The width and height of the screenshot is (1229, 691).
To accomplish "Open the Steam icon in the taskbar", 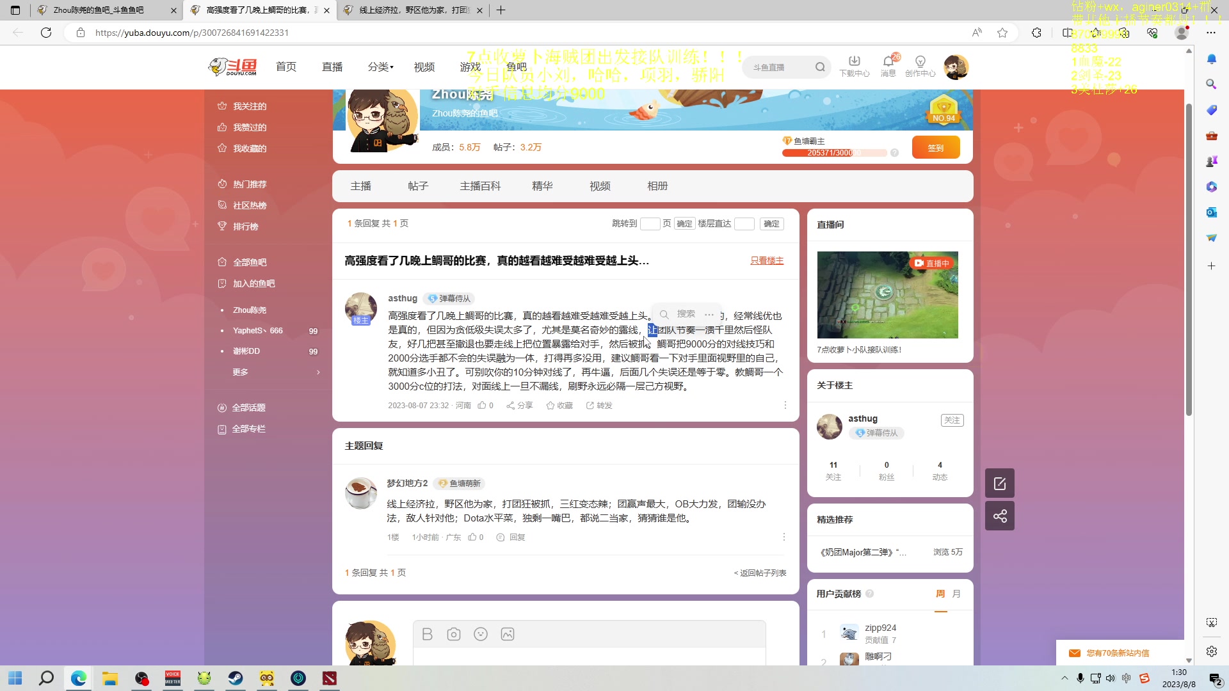I will click(x=236, y=678).
